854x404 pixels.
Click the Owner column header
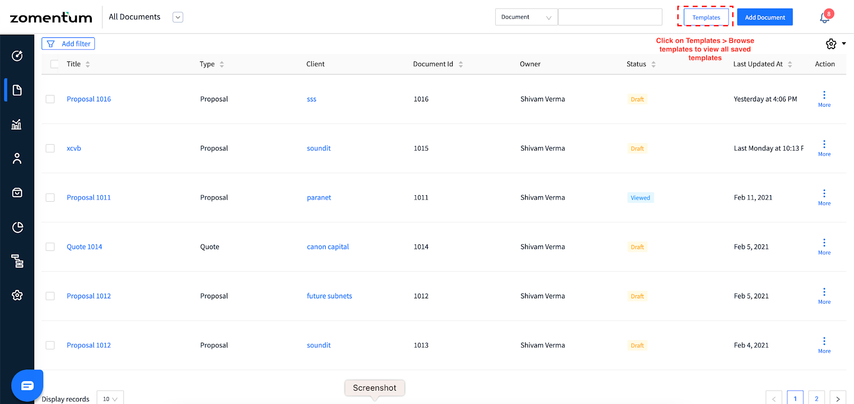click(x=530, y=64)
